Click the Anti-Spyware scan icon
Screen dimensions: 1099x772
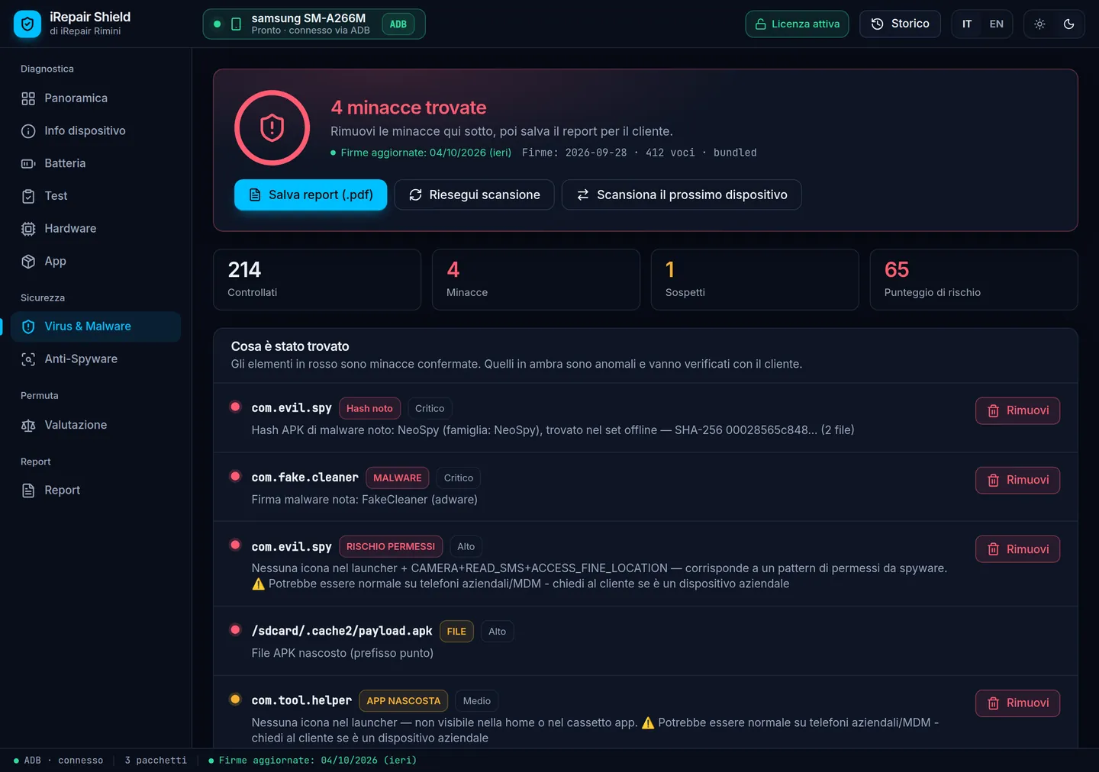tap(28, 359)
